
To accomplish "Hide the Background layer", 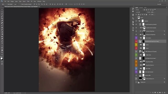I will [136, 82].
